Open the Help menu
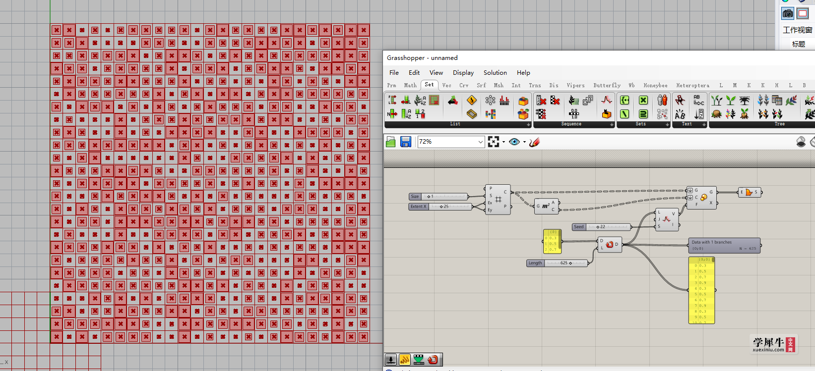The height and width of the screenshot is (371, 815). [x=523, y=72]
